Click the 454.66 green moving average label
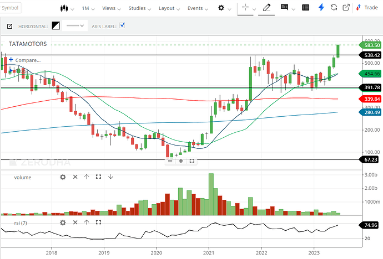The width and height of the screenshot is (383, 259). pos(370,74)
